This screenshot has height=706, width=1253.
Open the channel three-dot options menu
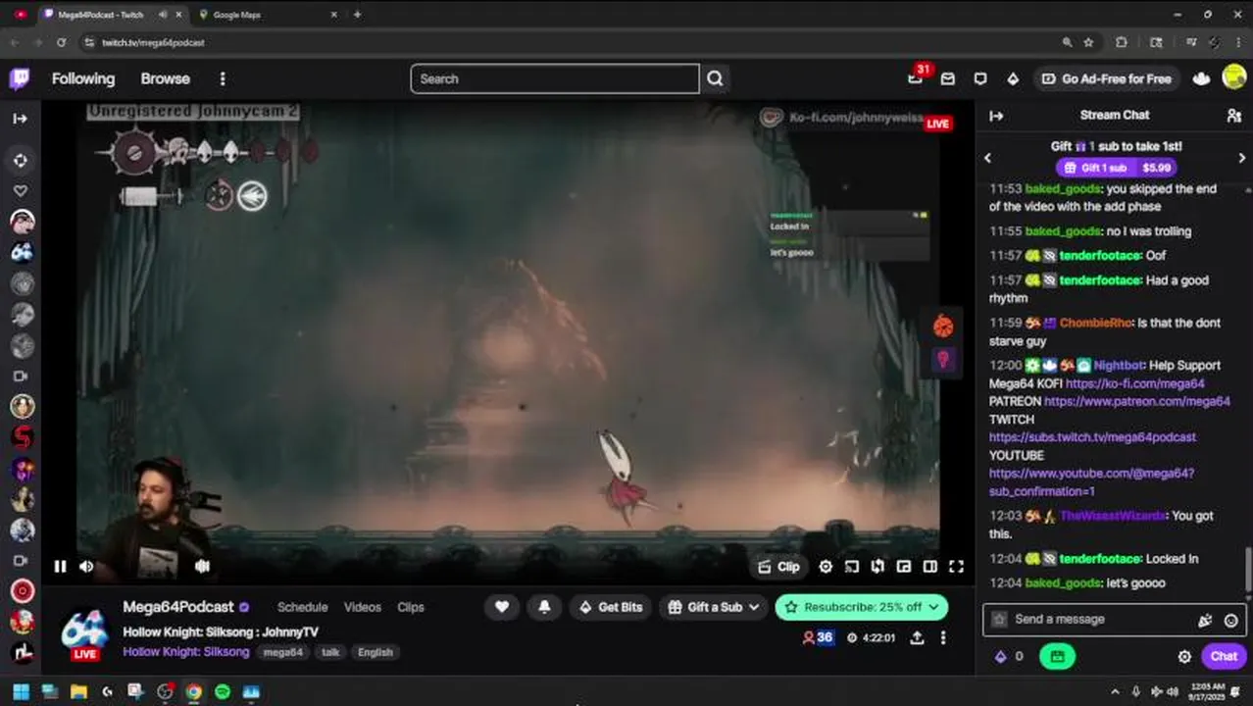coord(943,637)
